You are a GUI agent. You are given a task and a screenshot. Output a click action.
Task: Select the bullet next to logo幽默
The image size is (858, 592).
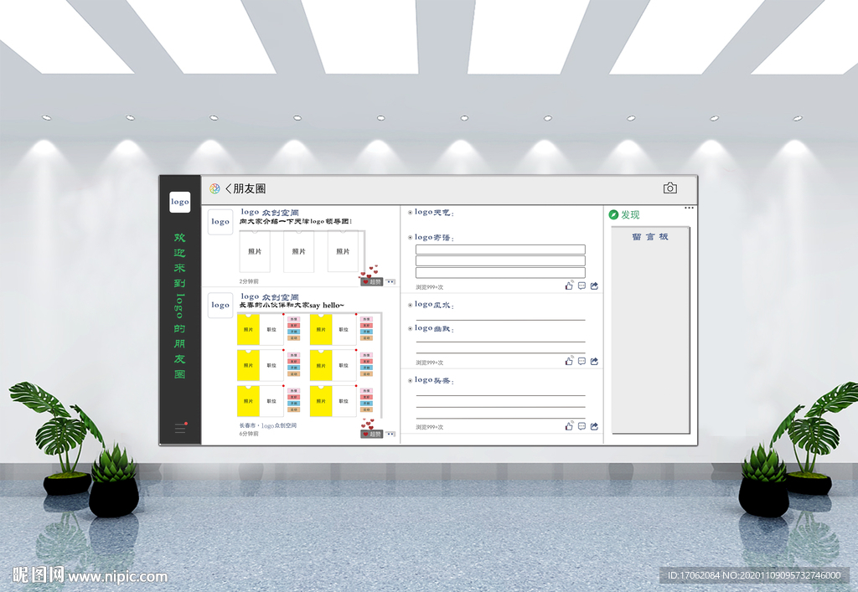pos(410,328)
